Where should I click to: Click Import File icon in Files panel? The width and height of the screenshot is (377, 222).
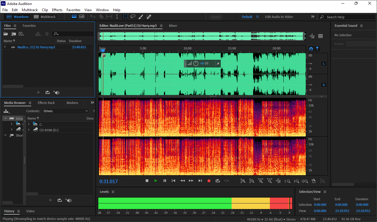click(14, 34)
